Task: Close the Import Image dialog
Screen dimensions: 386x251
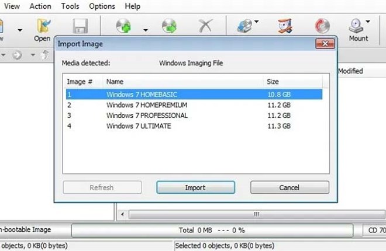Action: (x=325, y=43)
